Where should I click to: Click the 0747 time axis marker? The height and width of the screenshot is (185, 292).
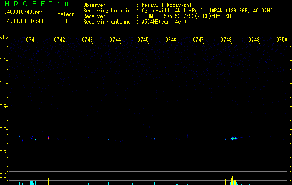198,40
